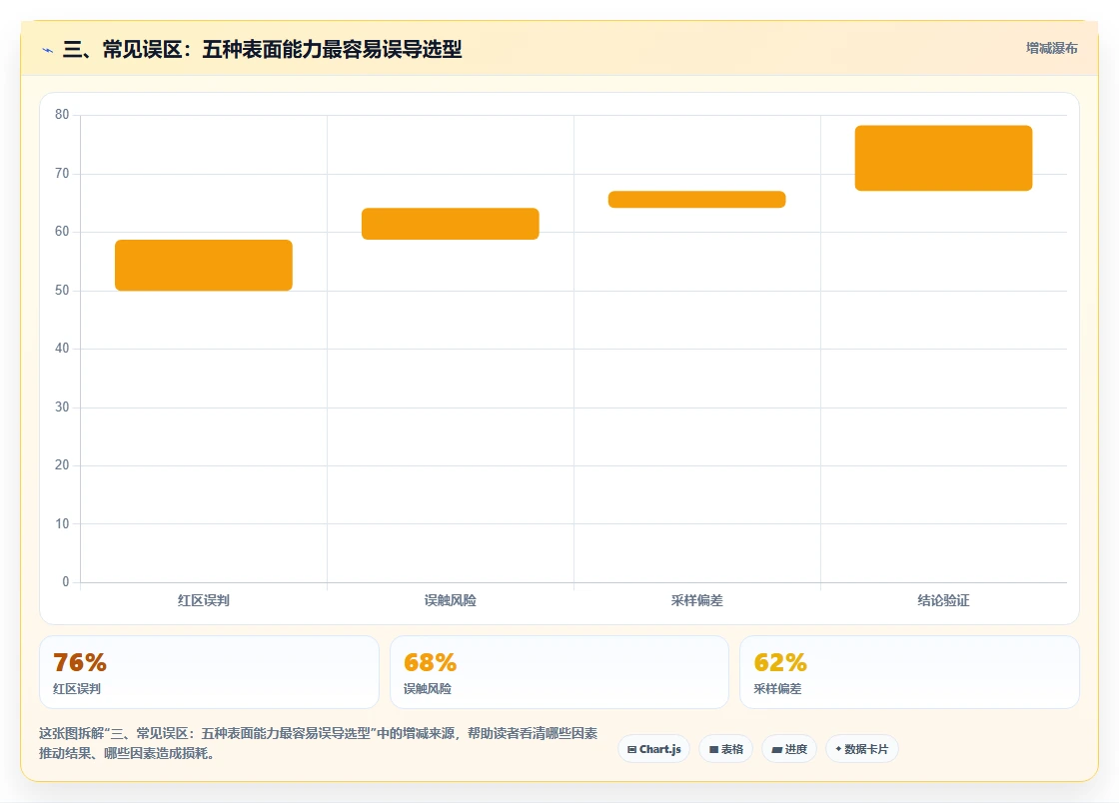Click the y-axis value 20

[62, 465]
